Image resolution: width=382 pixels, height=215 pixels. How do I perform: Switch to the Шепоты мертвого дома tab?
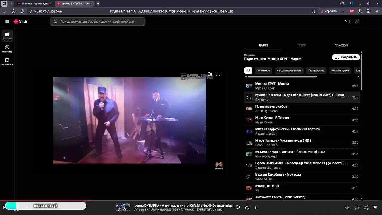click(35, 4)
